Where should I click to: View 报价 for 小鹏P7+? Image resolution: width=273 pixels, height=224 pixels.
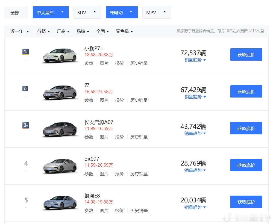[x=119, y=63]
